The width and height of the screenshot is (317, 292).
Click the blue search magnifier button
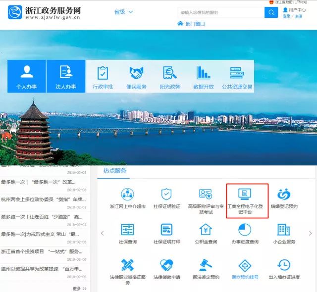(271, 12)
